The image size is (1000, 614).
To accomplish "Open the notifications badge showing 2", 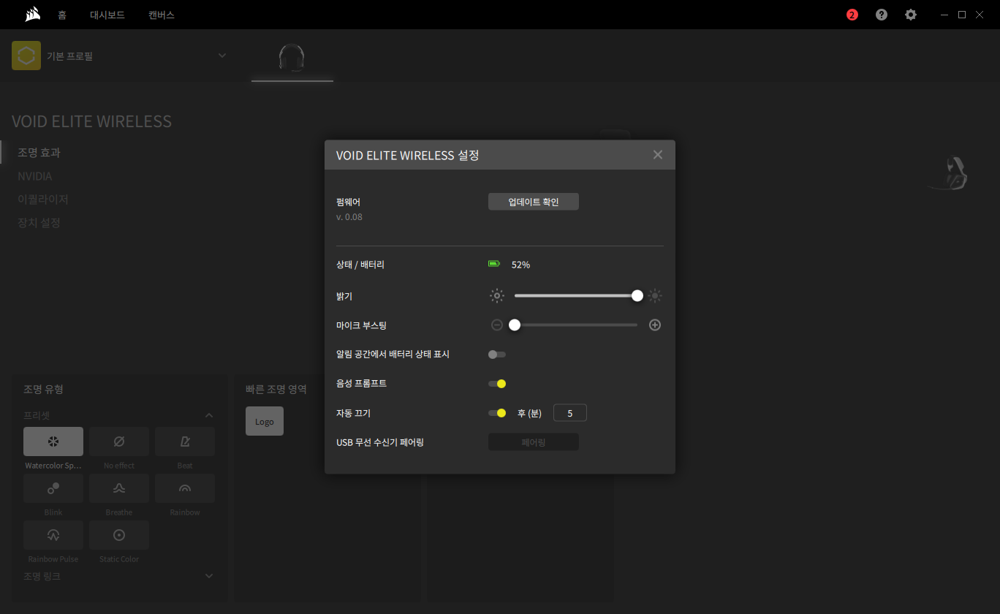I will click(x=852, y=15).
